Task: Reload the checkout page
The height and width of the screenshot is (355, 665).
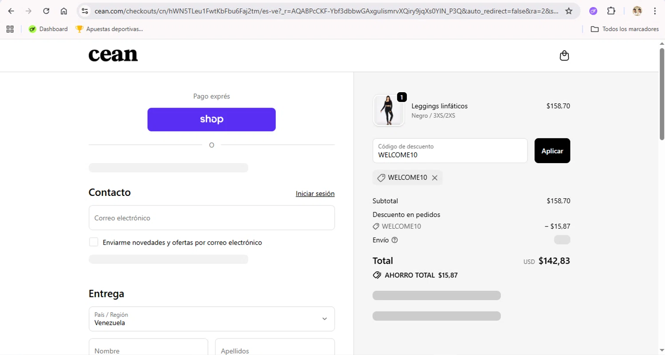Action: 46,11
